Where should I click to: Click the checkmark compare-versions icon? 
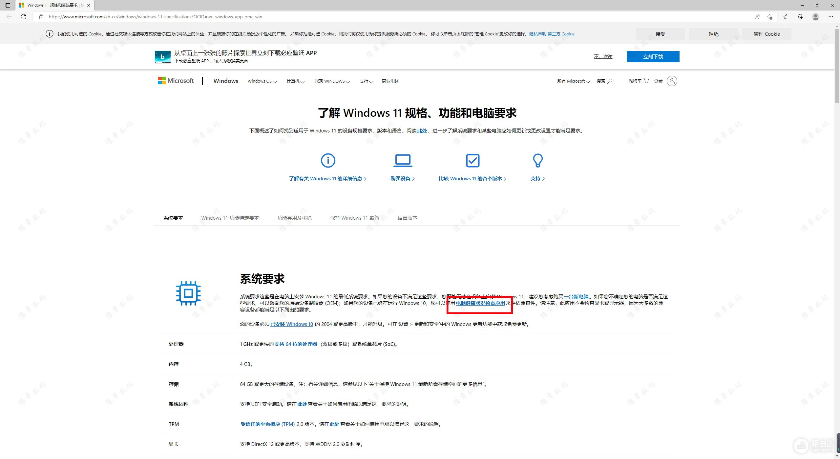[x=472, y=161]
